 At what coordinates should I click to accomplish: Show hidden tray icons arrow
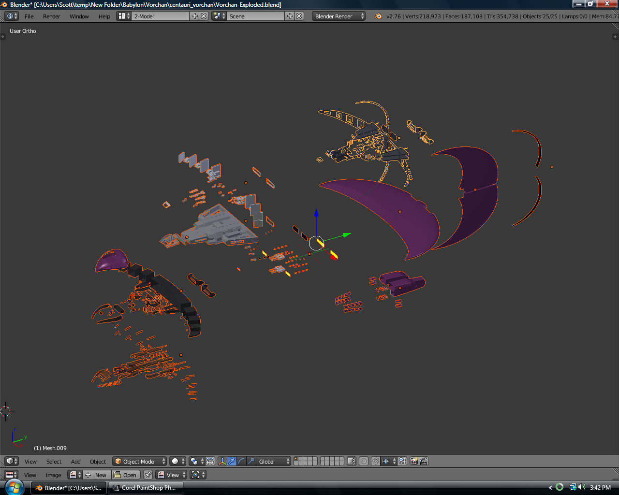point(550,487)
